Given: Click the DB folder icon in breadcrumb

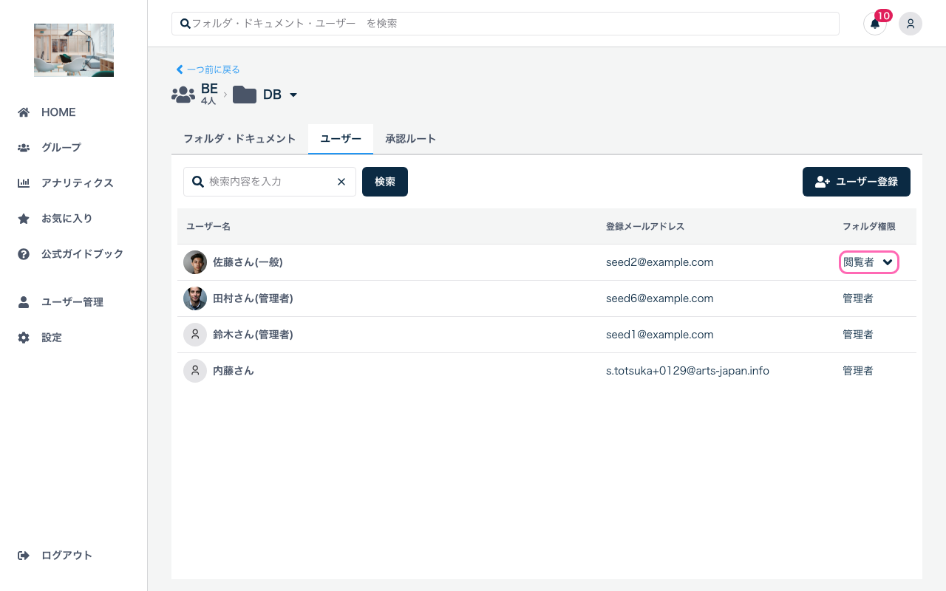Looking at the screenshot, I should point(244,95).
